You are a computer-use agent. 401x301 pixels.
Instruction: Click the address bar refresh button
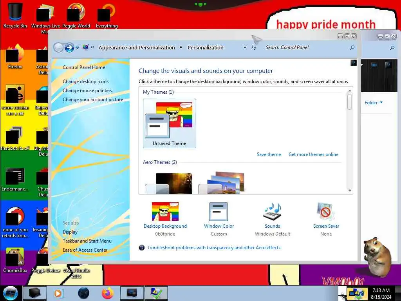tap(254, 47)
